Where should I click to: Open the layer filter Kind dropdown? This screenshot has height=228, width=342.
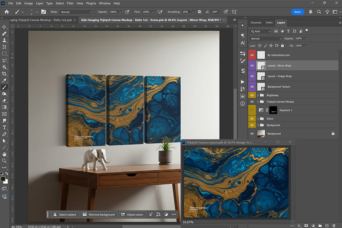pyautogui.click(x=260, y=31)
